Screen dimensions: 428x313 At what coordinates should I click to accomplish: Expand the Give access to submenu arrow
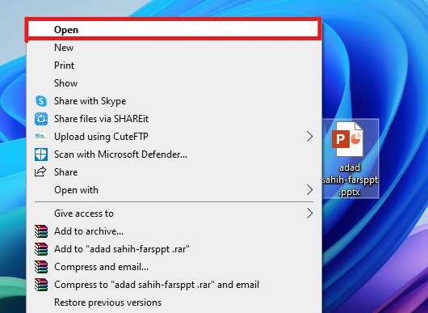[309, 214]
